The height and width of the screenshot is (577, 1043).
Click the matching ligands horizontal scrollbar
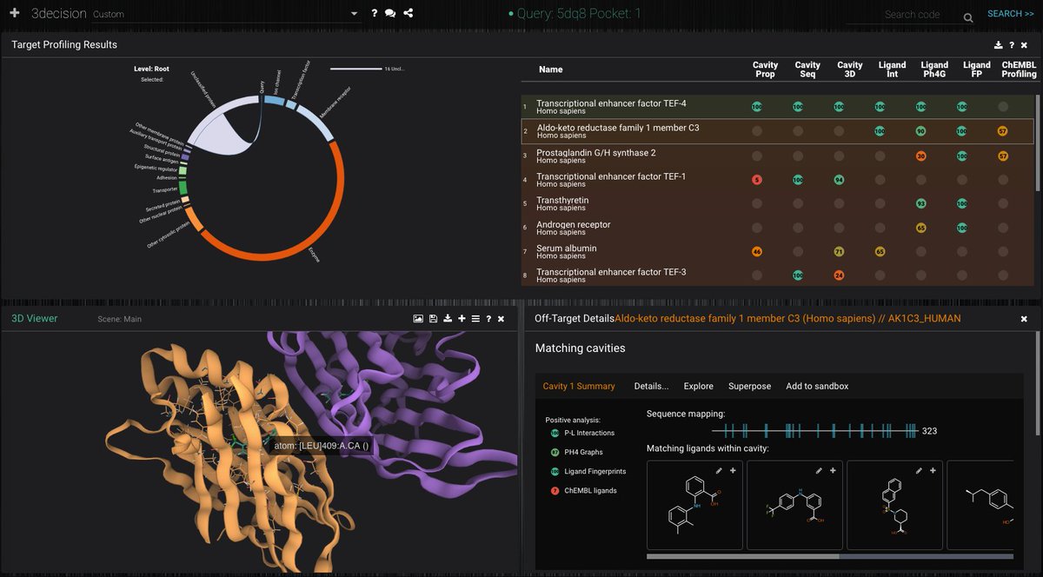[743, 556]
